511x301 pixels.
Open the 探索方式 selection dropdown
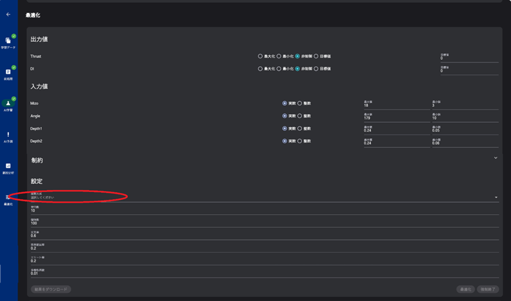point(264,197)
